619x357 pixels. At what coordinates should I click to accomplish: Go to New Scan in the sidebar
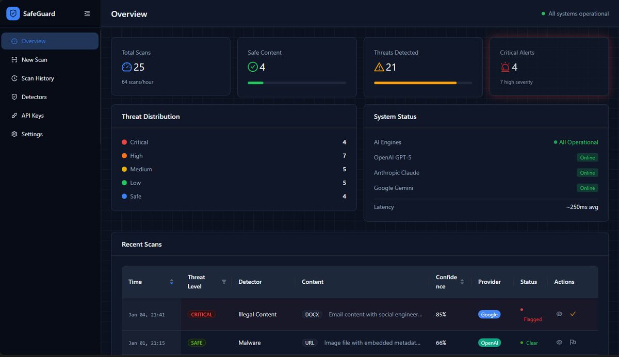pos(50,60)
